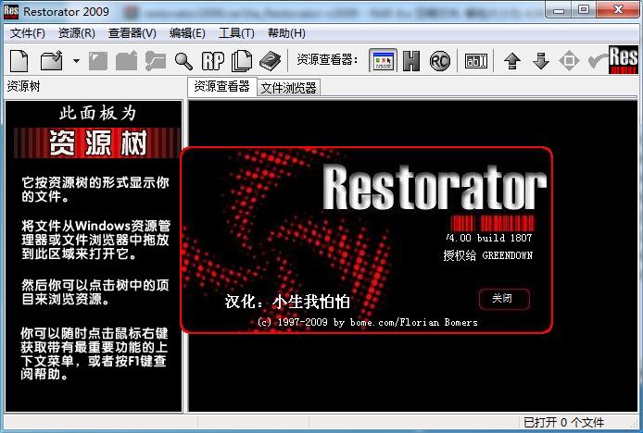The width and height of the screenshot is (643, 433).
Task: Click the bome.com copyright text
Action: pos(368,322)
